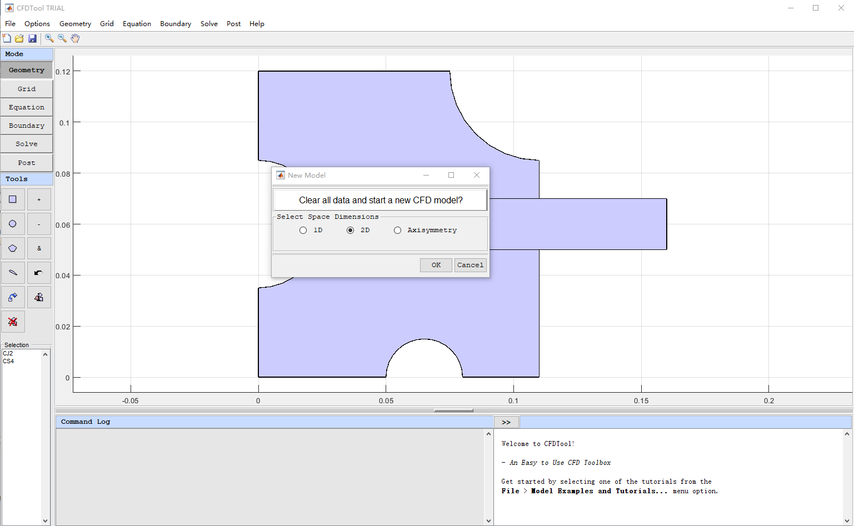Screen dimensions: 854x526
Task: Open the Solve menu
Action: pos(209,23)
